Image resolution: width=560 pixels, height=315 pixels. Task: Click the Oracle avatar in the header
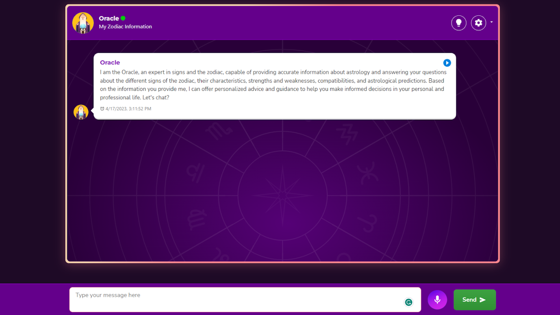coord(83,23)
